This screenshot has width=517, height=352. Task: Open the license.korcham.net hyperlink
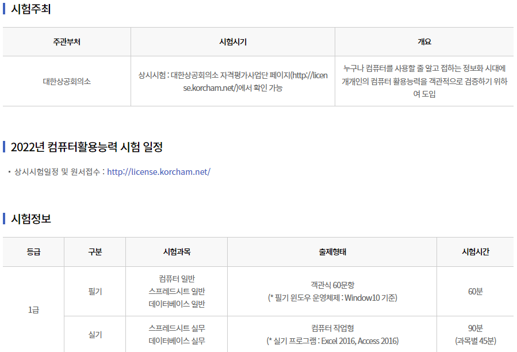coord(159,171)
